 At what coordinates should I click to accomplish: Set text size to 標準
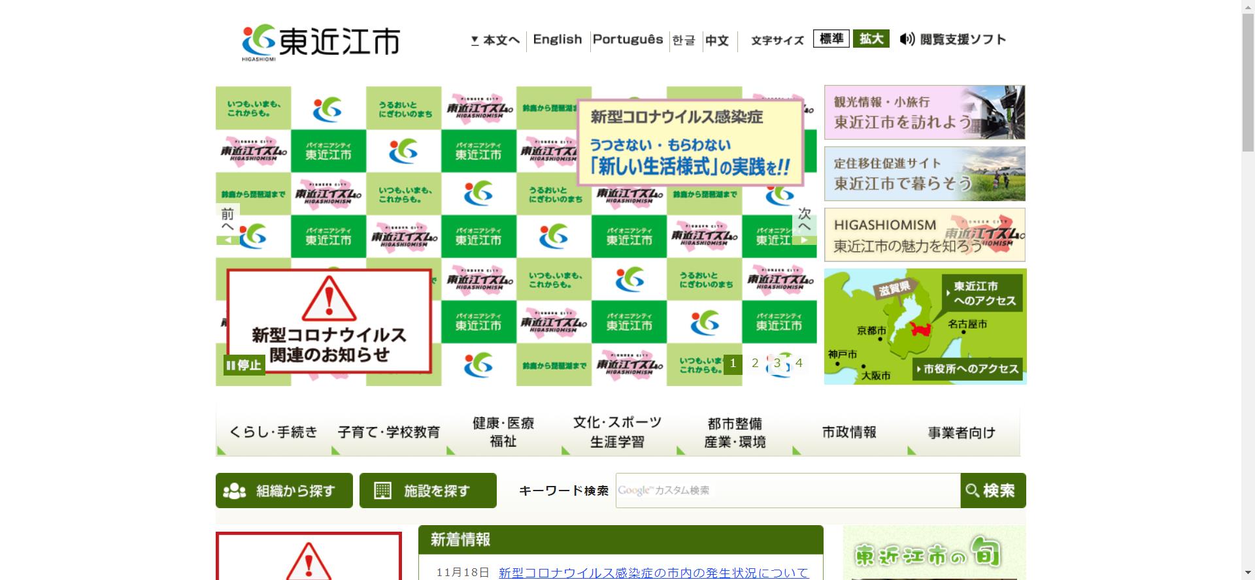831,39
